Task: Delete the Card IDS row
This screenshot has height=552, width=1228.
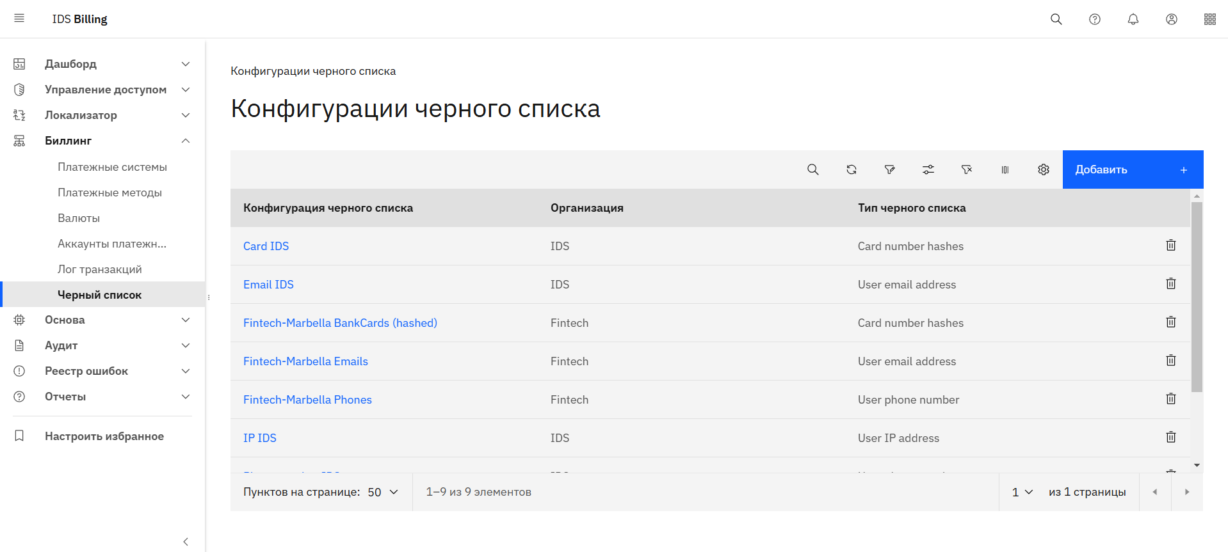Action: [1170, 246]
